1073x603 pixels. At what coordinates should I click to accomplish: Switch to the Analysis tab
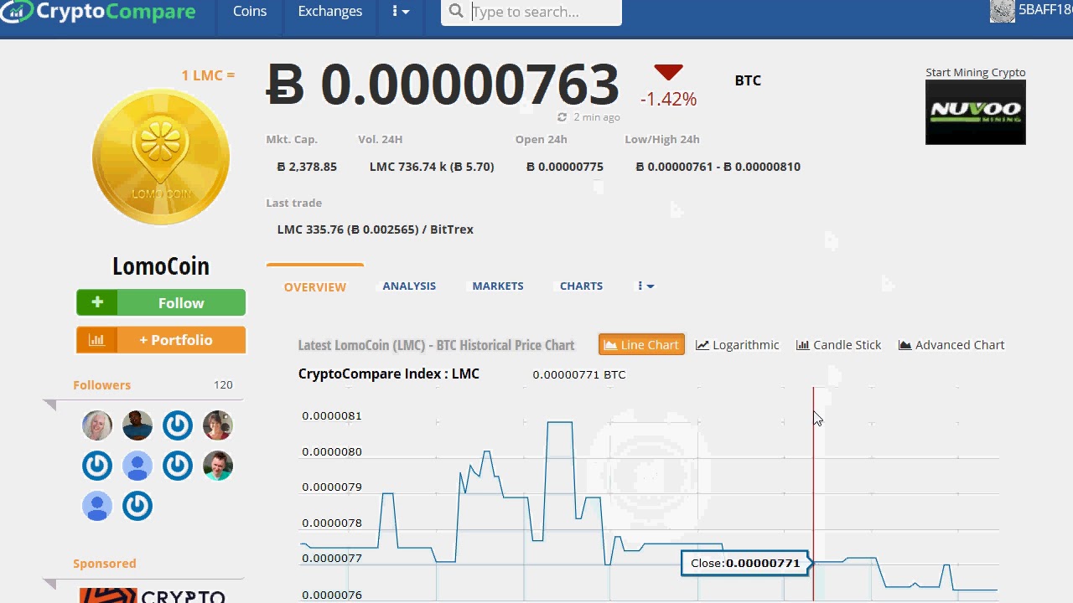coord(409,286)
